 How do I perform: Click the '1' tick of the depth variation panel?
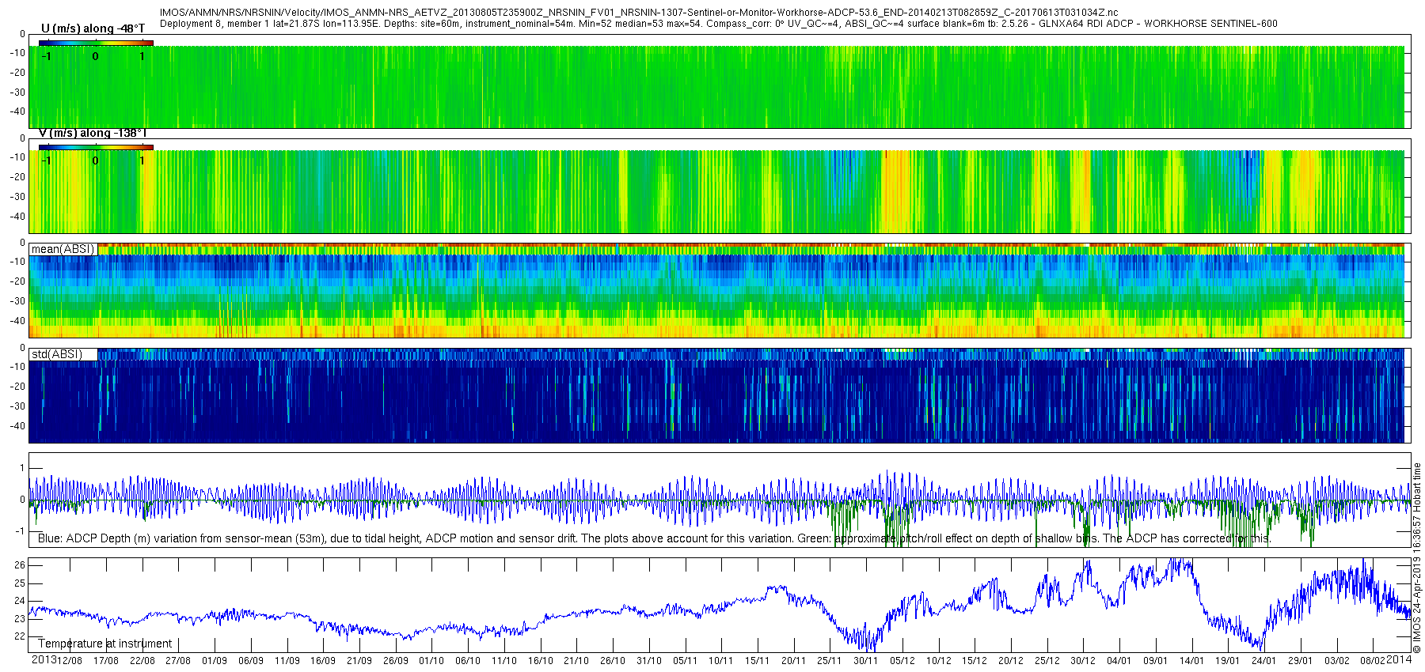click(x=22, y=468)
